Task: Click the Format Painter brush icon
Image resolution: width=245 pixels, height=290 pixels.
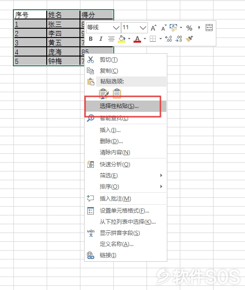Action: tap(189, 39)
